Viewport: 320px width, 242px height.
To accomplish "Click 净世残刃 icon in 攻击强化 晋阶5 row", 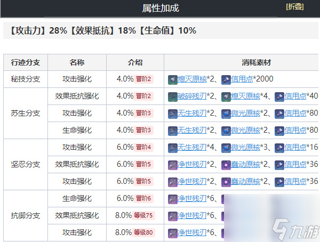I will point(173,182).
